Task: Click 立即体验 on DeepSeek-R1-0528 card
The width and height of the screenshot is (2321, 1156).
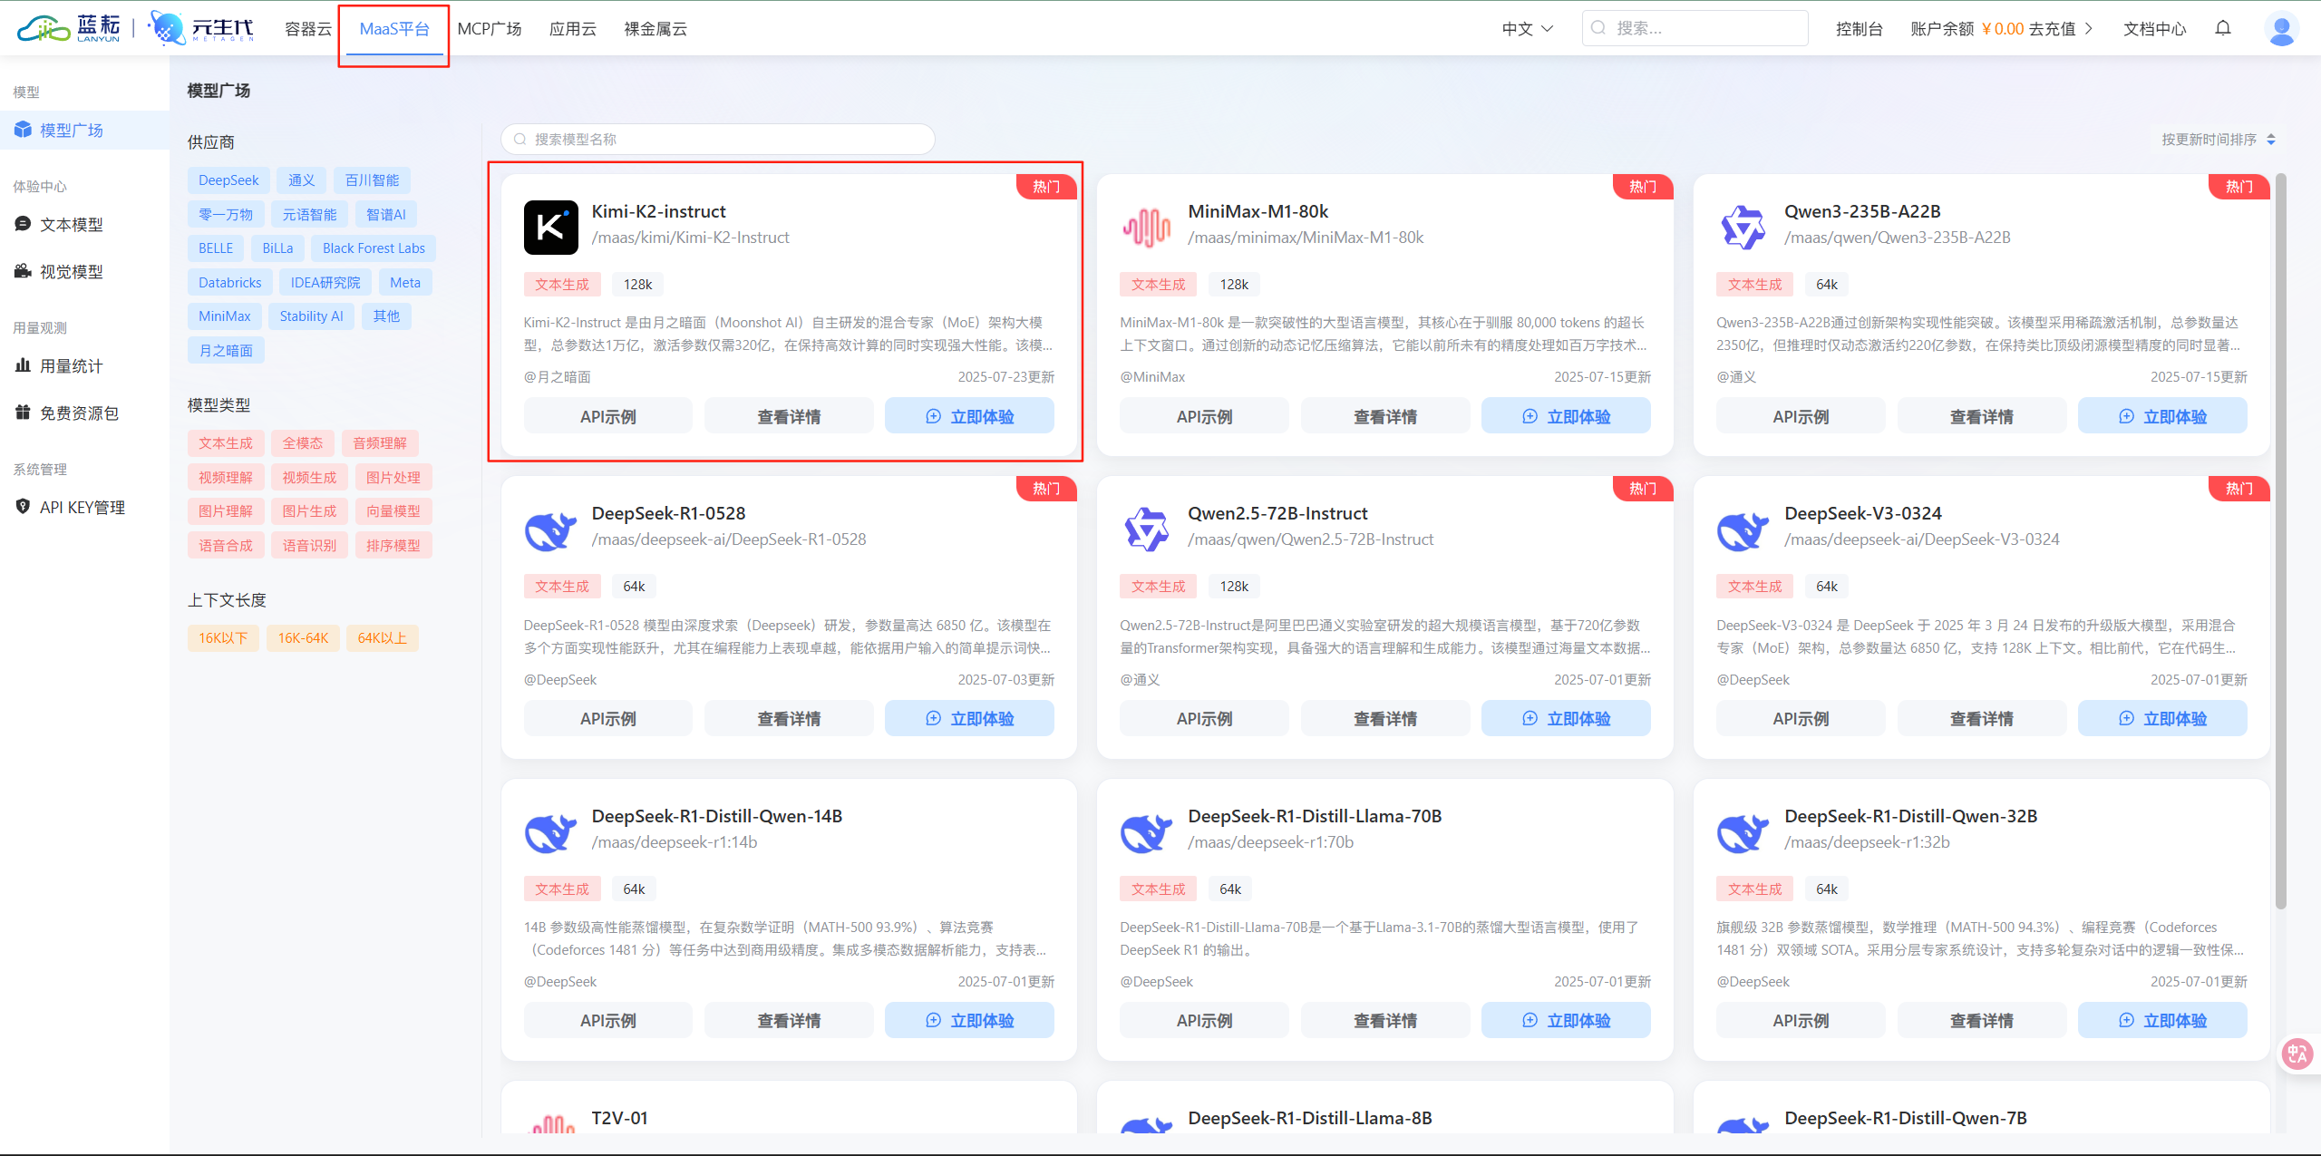Action: pyautogui.click(x=969, y=718)
